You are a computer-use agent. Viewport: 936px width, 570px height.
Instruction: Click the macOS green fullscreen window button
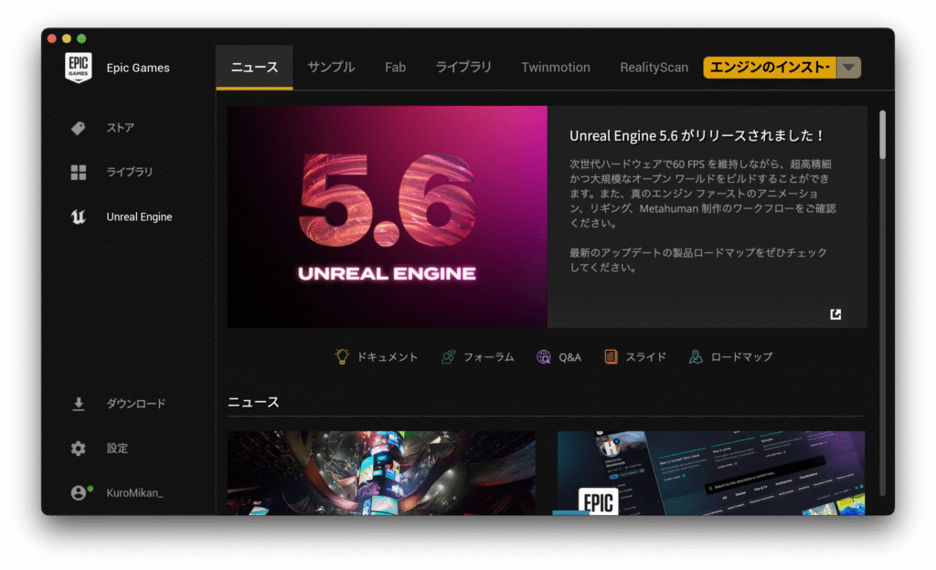point(81,38)
